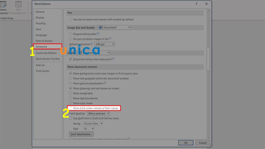Open the draft font Size dropdown

[x=88, y=129]
